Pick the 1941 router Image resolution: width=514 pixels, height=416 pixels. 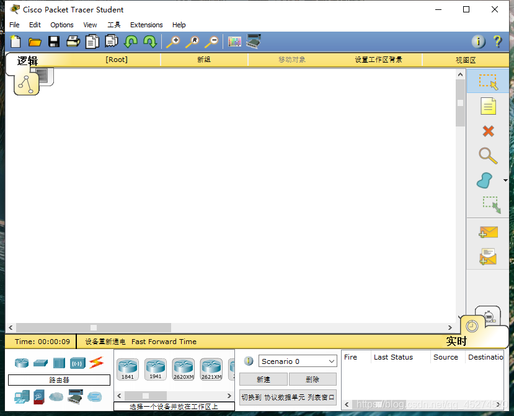156,369
